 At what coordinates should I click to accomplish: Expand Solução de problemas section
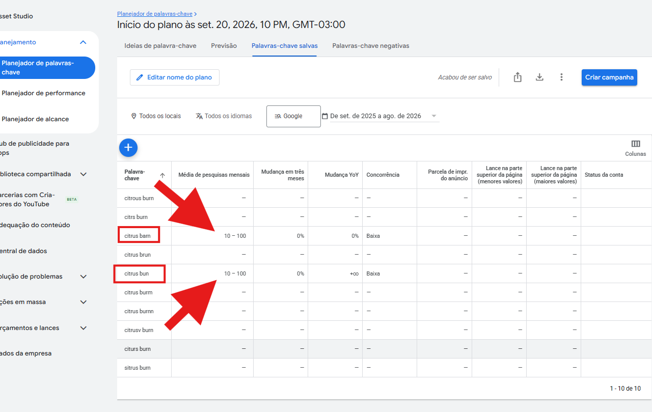pos(84,277)
